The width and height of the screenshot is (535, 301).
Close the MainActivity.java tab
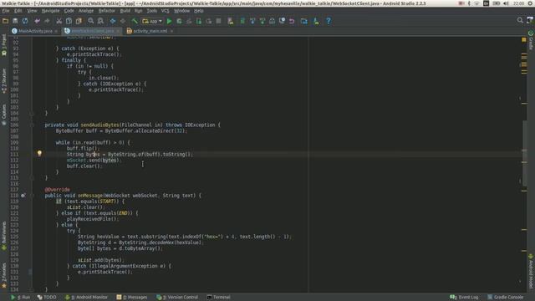pos(56,32)
